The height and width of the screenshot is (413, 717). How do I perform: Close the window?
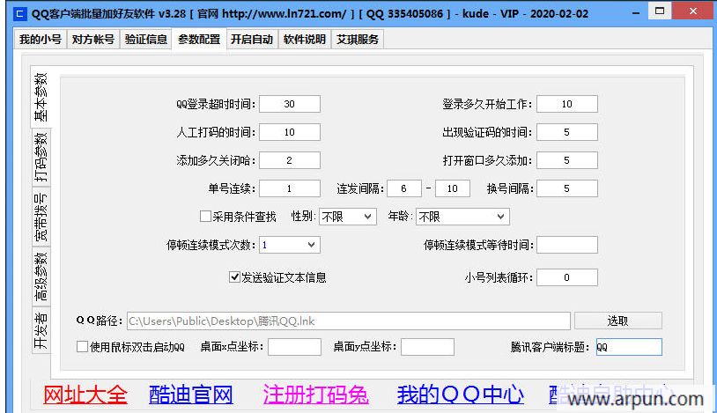(694, 11)
